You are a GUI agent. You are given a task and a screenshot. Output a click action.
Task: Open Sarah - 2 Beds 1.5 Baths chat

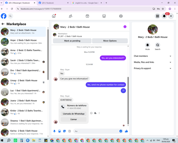(23, 62)
